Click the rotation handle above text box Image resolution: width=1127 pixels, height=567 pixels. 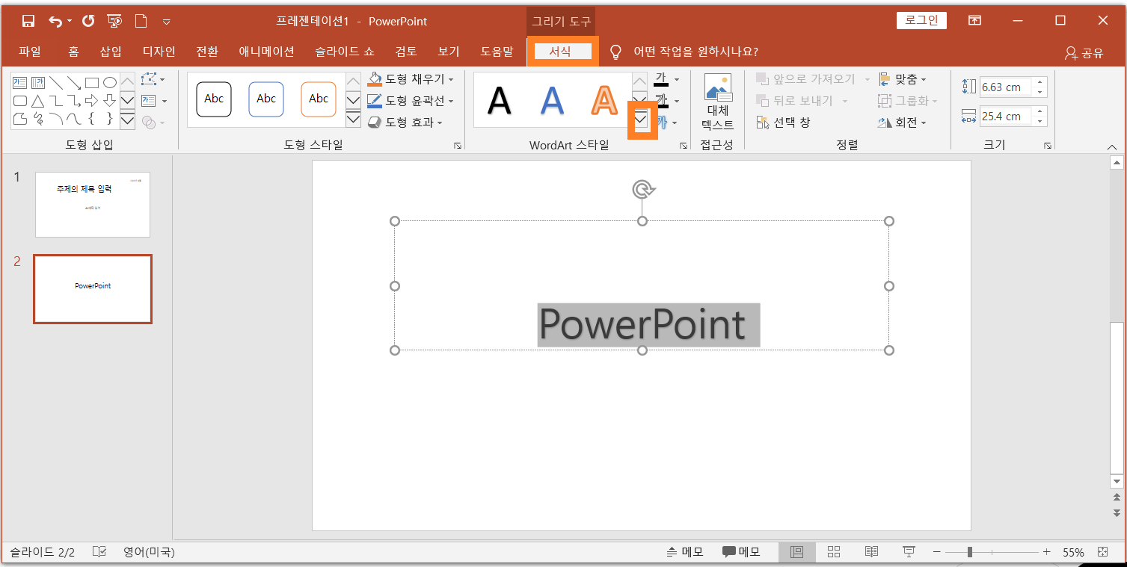point(642,189)
